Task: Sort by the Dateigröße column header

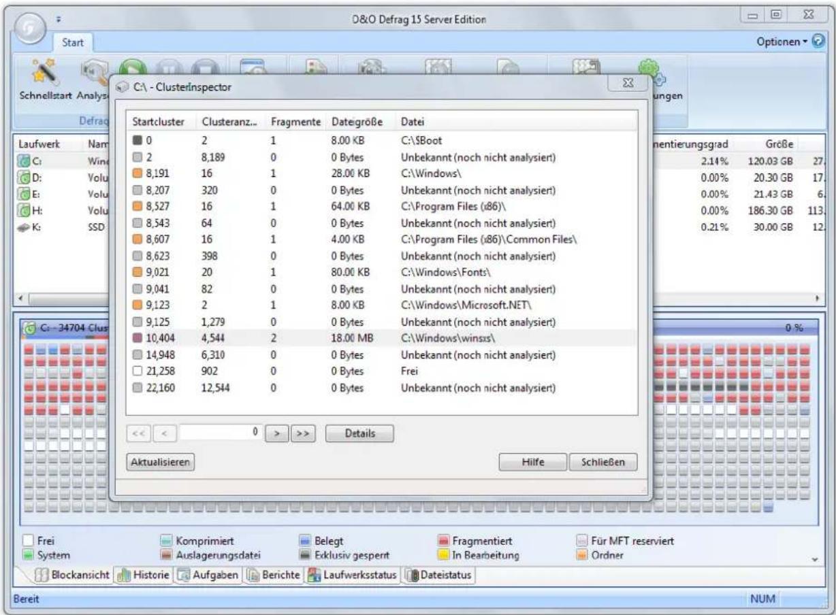Action: pos(360,122)
